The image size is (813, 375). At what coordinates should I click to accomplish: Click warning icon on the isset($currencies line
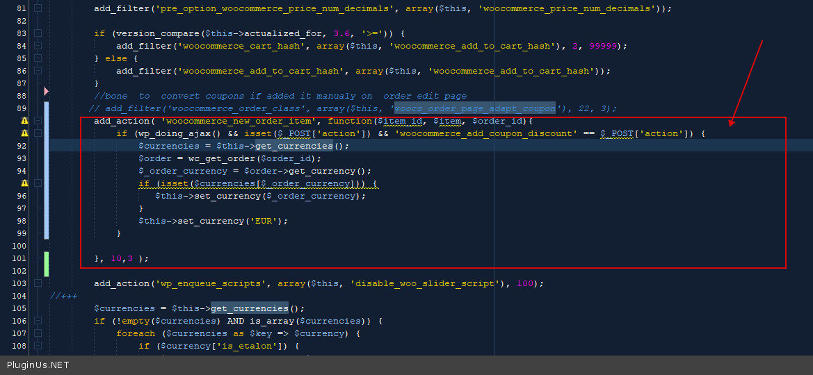click(25, 183)
